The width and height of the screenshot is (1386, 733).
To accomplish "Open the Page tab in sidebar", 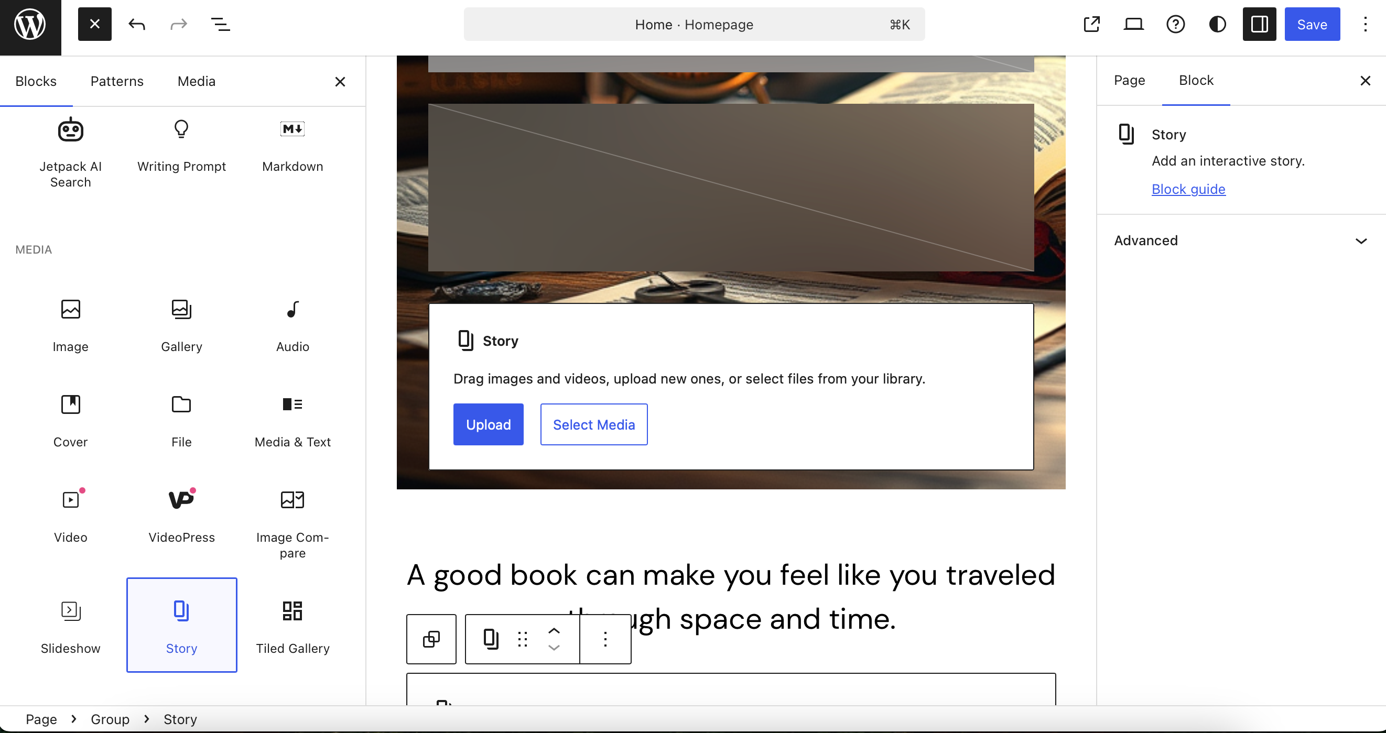I will pyautogui.click(x=1129, y=81).
